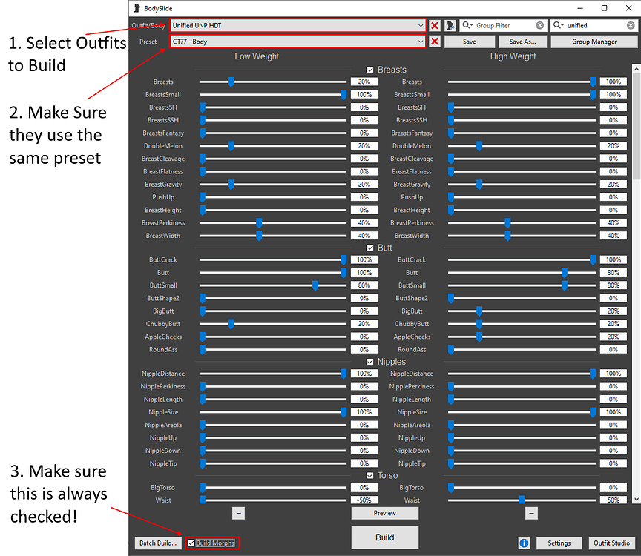The height and width of the screenshot is (556, 641).
Task: Click the scrollbar down arrow of slider list
Action: 636,499
